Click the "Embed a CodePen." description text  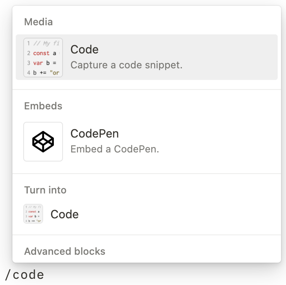115,149
